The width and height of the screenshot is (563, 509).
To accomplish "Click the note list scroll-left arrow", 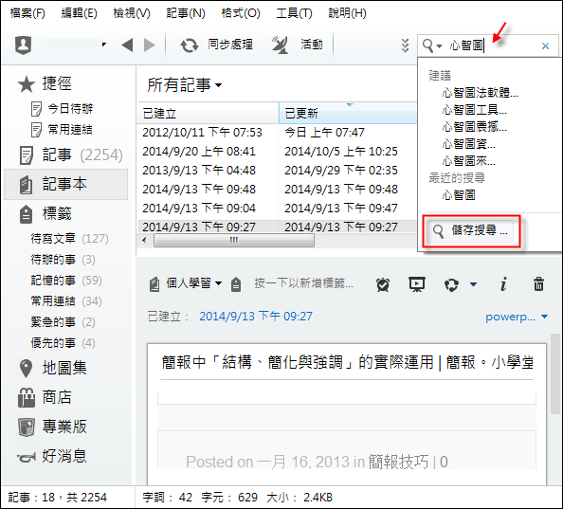I will 144,240.
